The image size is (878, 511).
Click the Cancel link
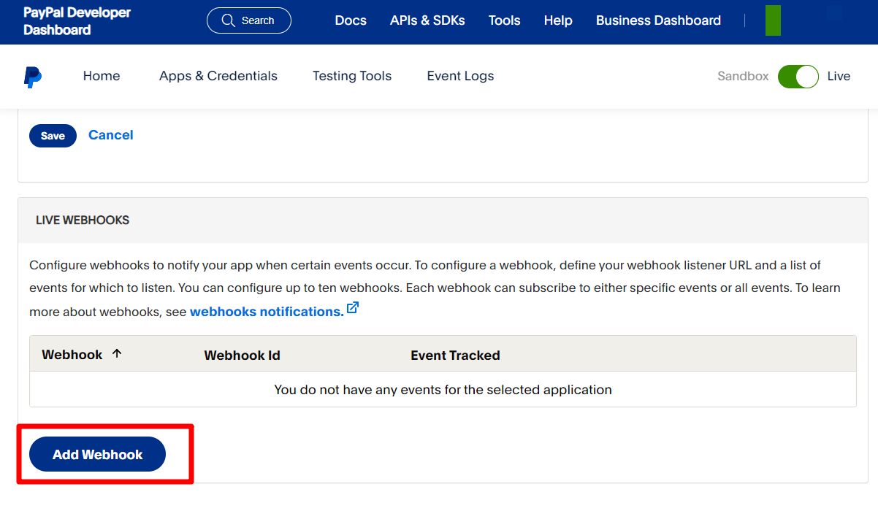click(x=111, y=135)
